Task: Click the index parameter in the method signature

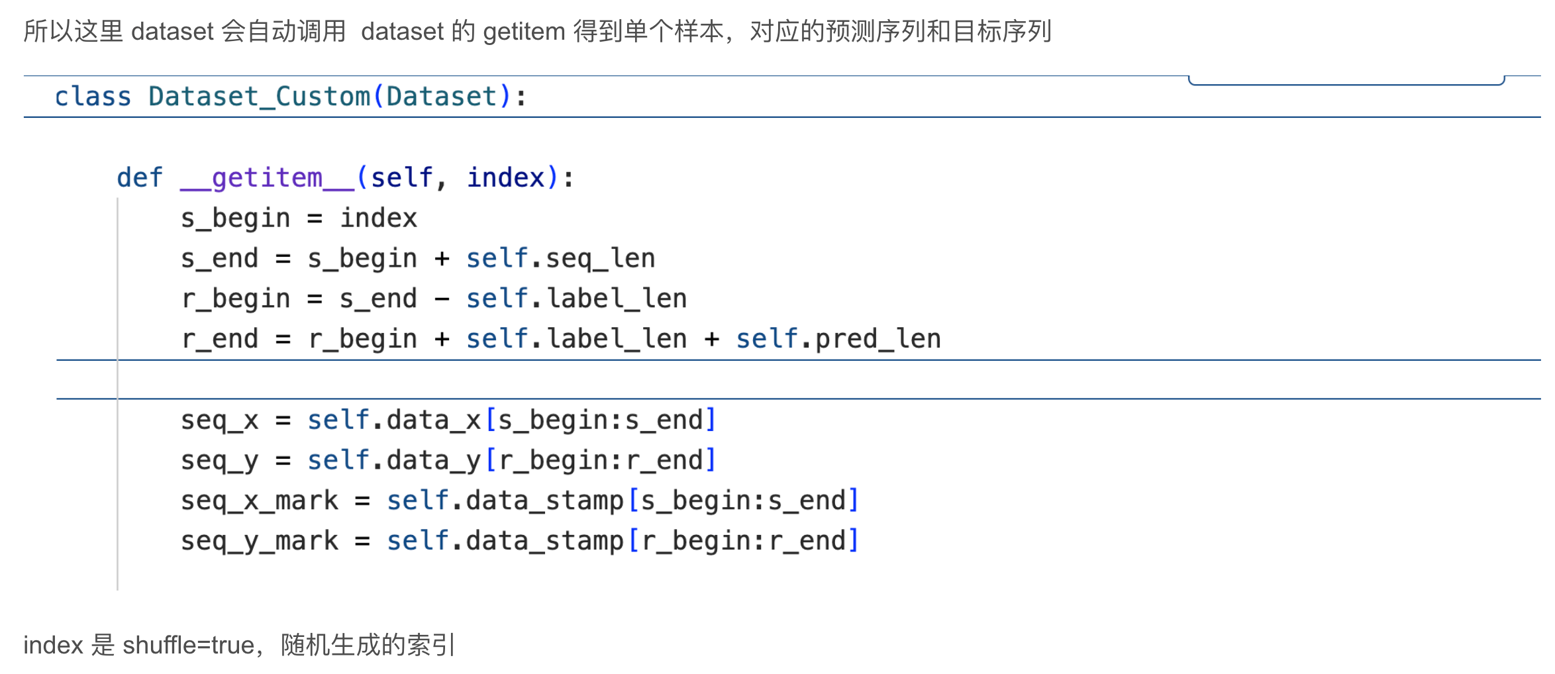Action: coord(506,177)
